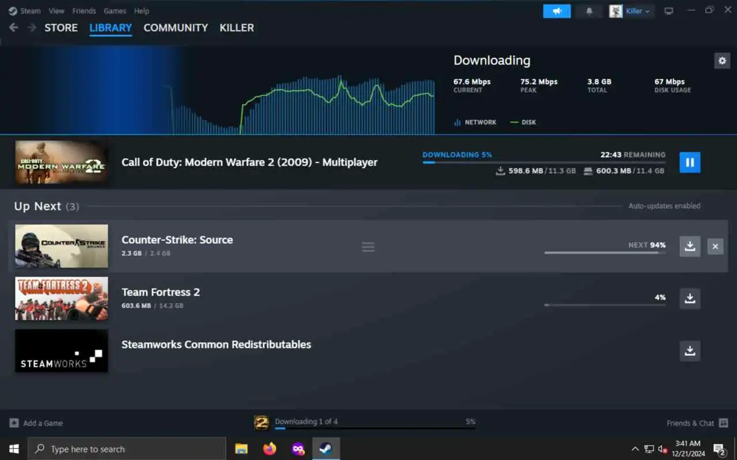Open the Friends menu

click(x=84, y=11)
